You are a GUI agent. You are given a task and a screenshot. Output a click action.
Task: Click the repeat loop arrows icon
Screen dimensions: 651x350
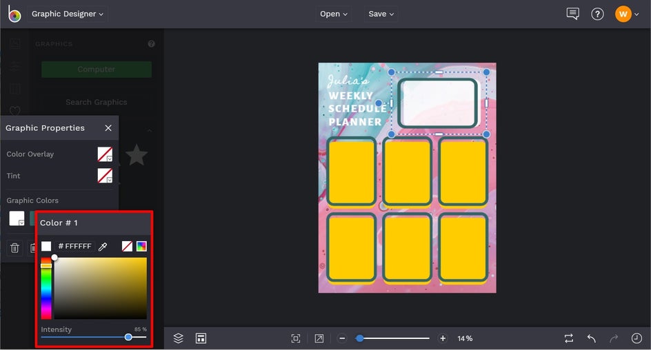tap(569, 338)
